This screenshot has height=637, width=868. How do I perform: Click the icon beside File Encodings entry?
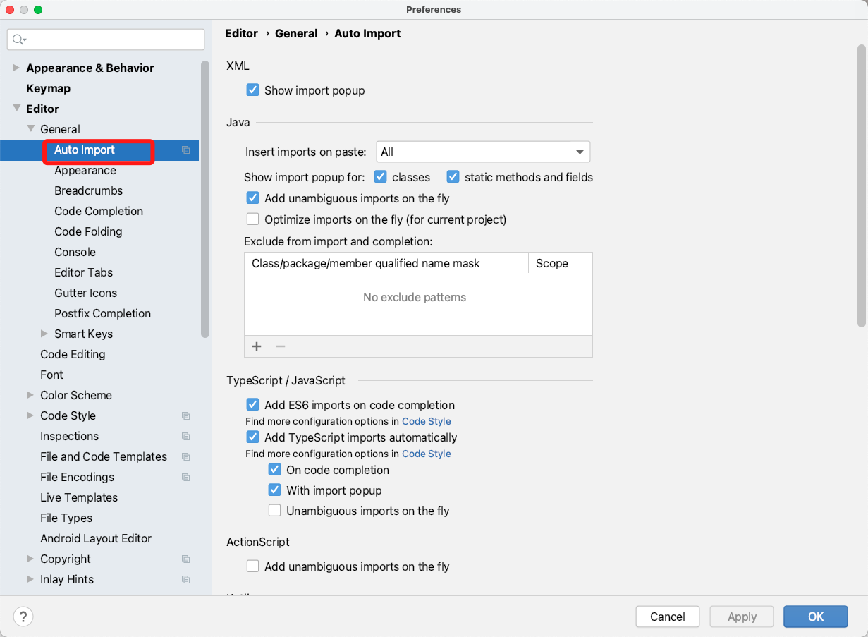pyautogui.click(x=186, y=477)
